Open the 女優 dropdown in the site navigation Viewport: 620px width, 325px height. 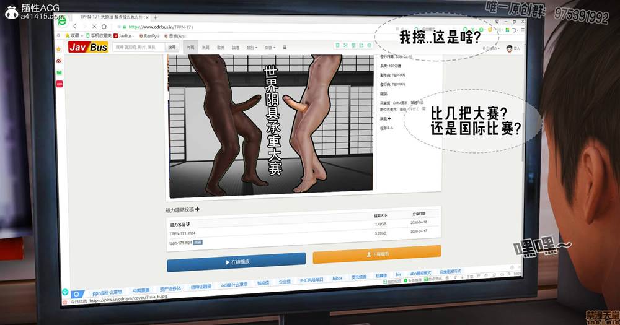(x=270, y=47)
